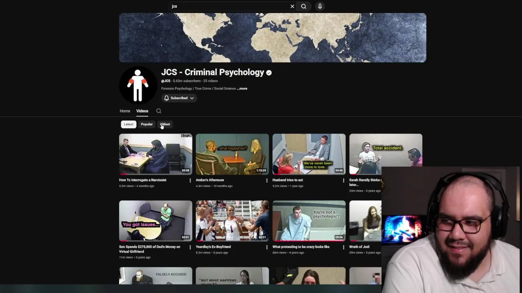Click the Wrath of Jodi title
The width and height of the screenshot is (522, 293).
[x=359, y=247]
